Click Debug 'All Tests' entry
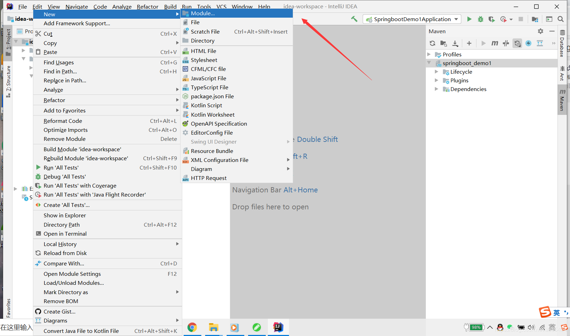This screenshot has width=570, height=336. click(x=107, y=176)
